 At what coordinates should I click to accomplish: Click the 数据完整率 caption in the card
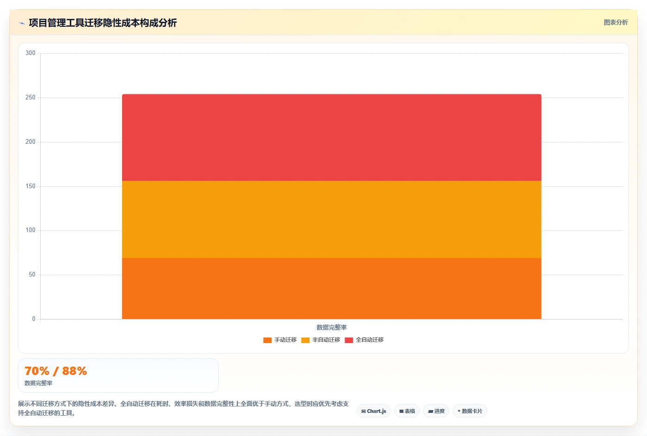(x=38, y=383)
